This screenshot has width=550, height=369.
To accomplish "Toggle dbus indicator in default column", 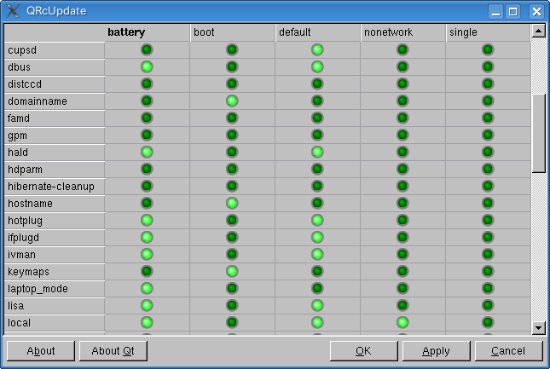I will click(317, 67).
